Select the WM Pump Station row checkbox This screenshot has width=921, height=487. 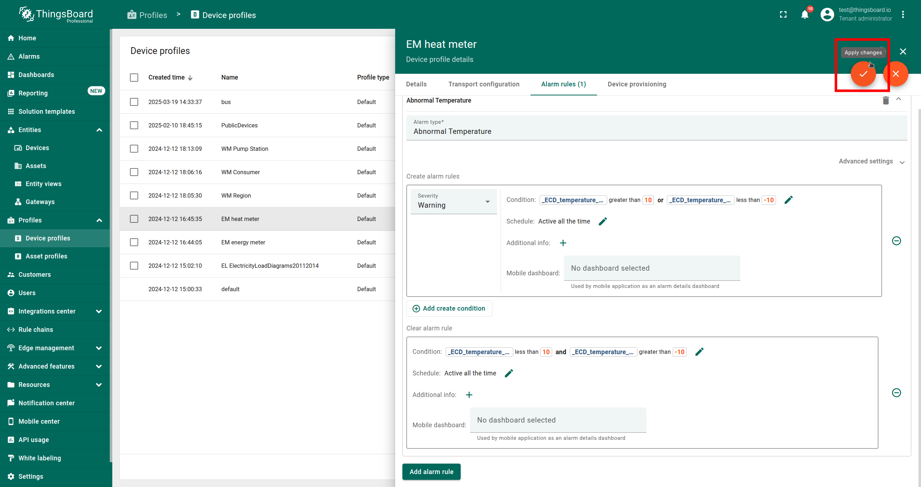pyautogui.click(x=134, y=149)
